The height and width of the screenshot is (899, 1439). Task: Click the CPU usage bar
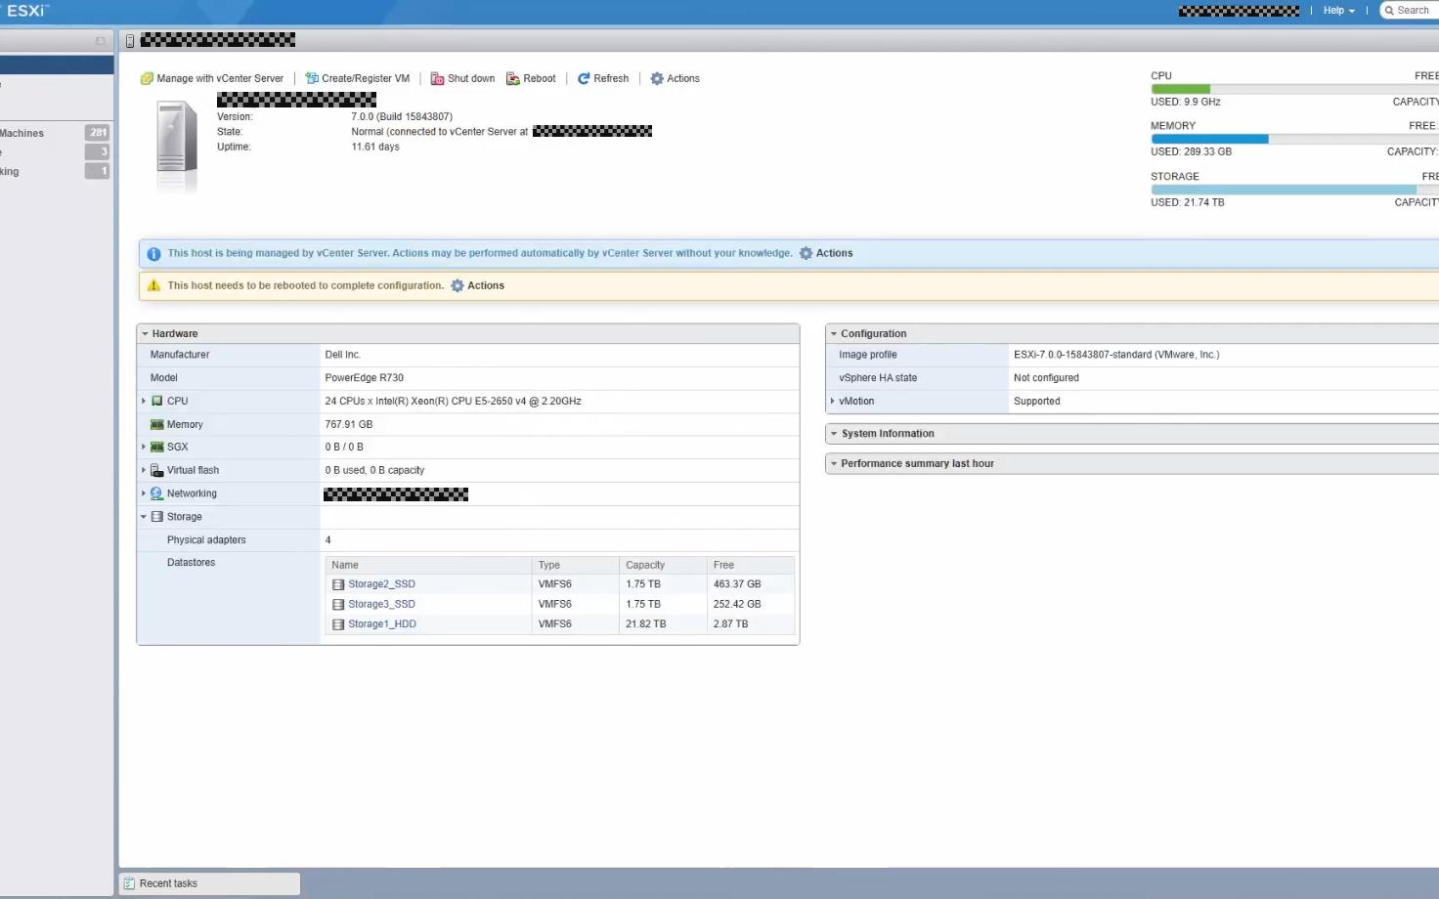pyautogui.click(x=1294, y=89)
